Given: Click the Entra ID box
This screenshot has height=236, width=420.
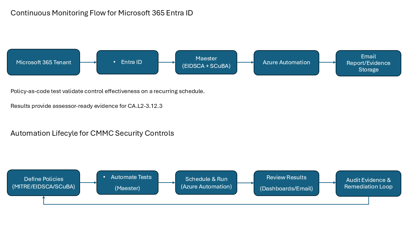Looking at the screenshot, I should [127, 62].
